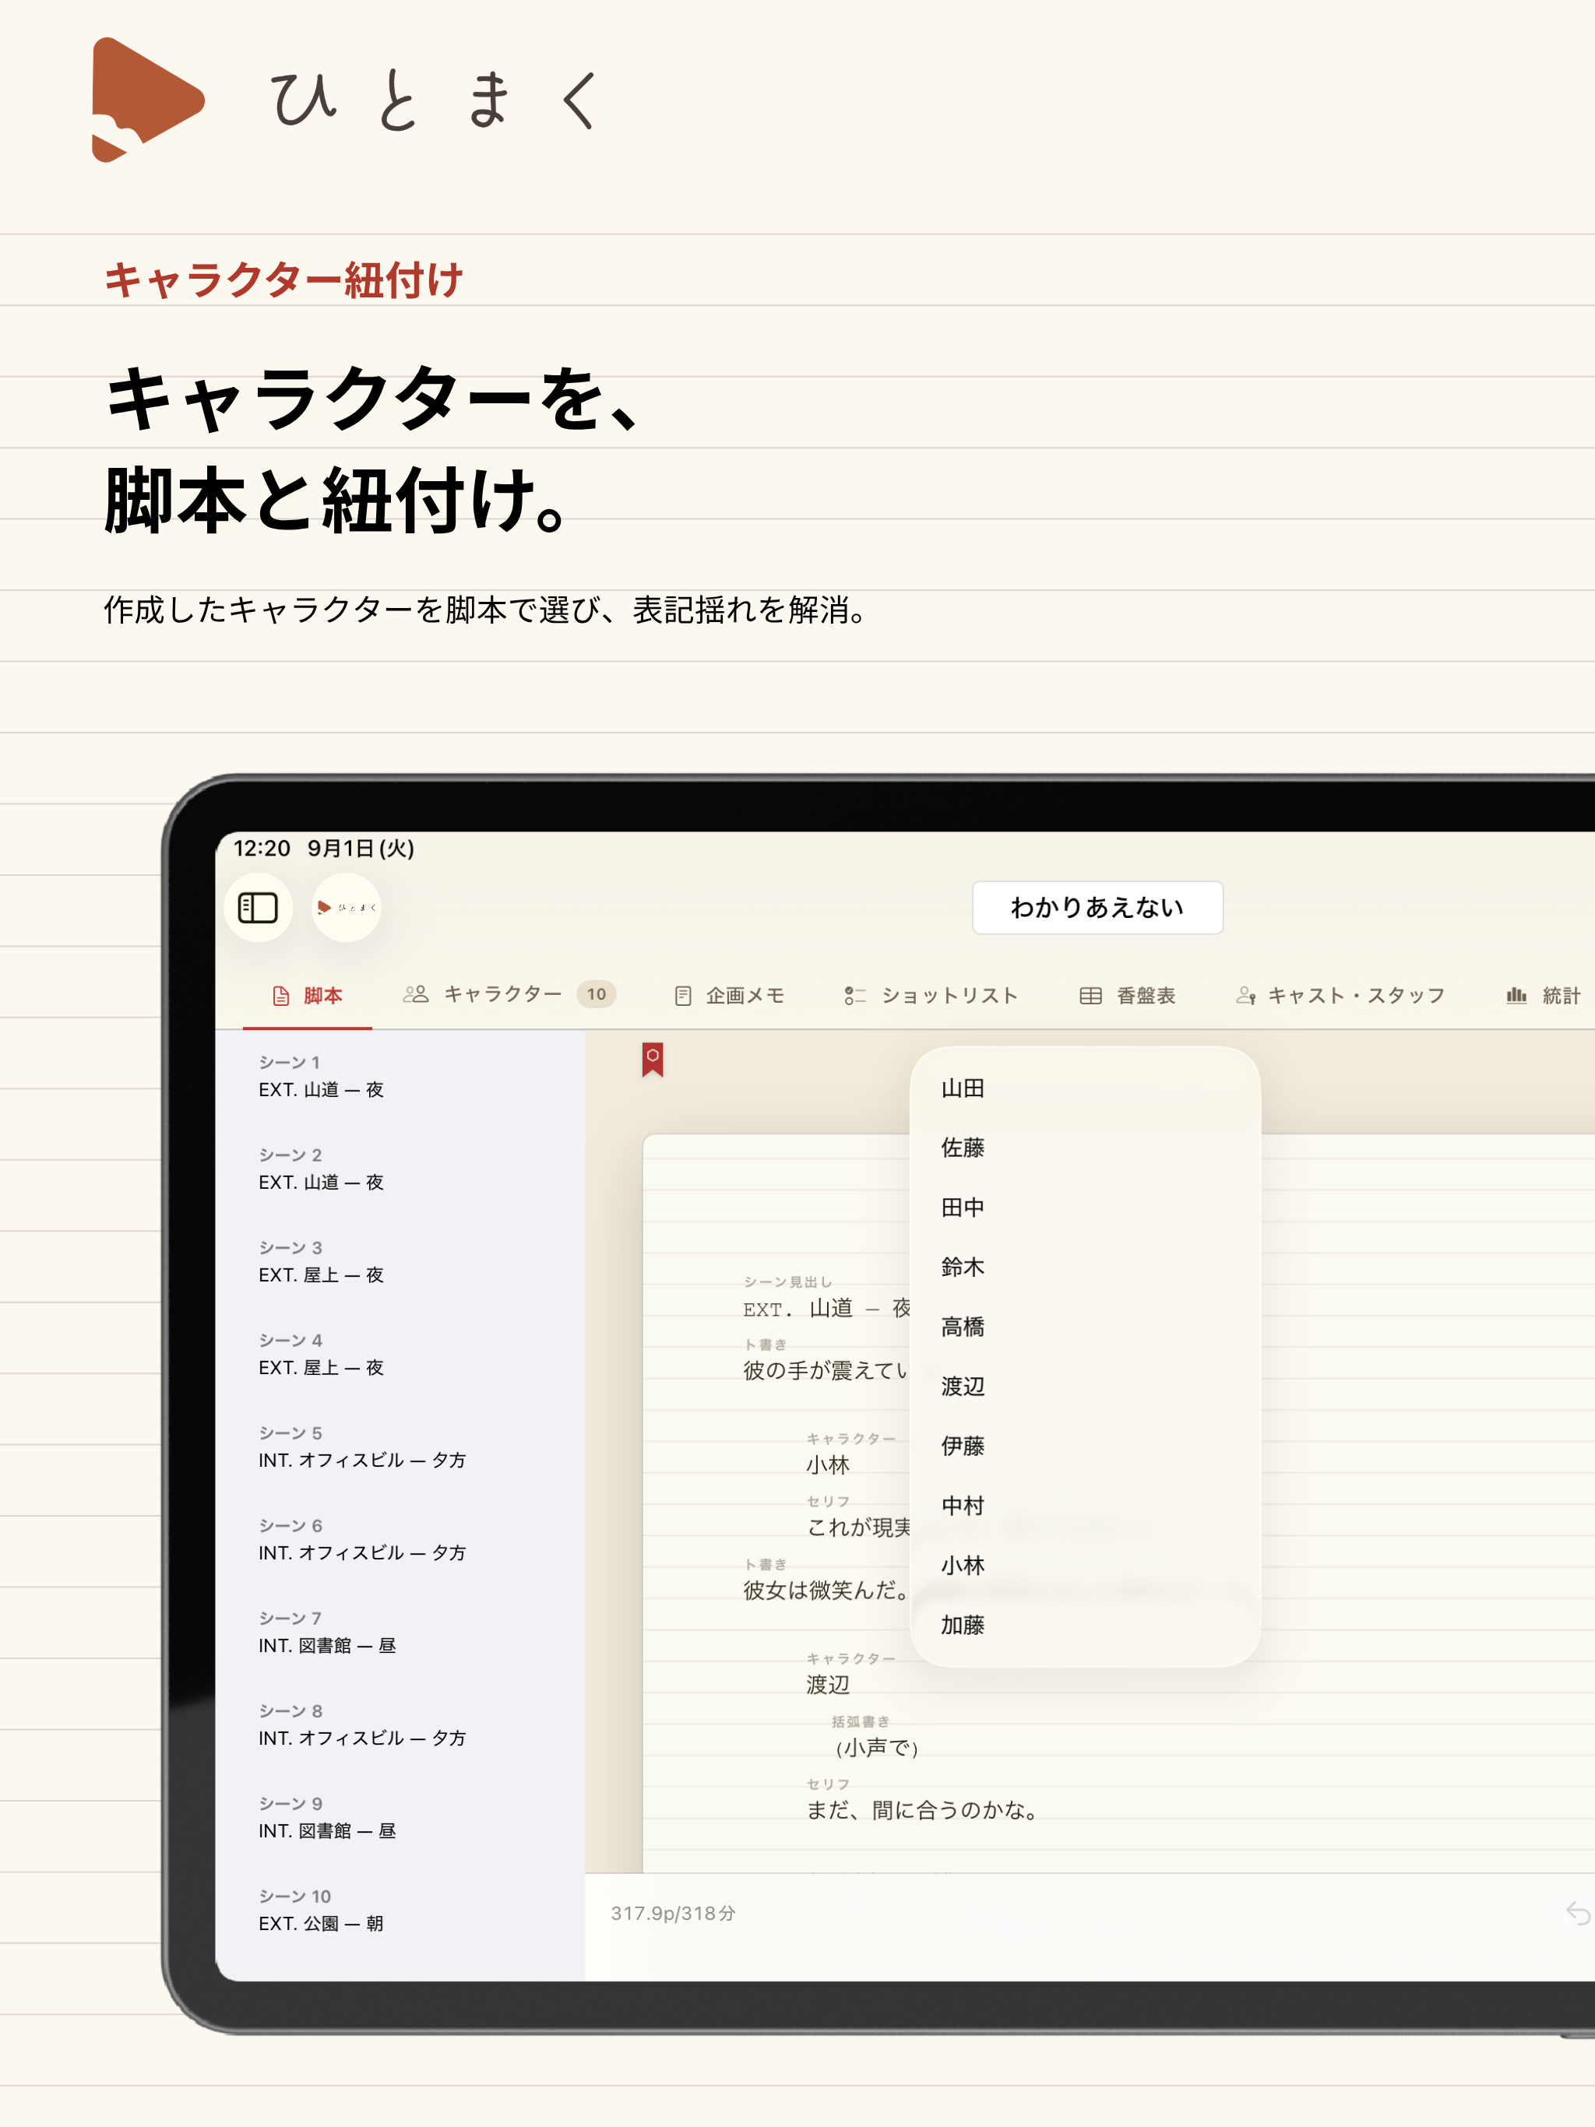The width and height of the screenshot is (1595, 2127).
Task: Open the 脚本 tab
Action: [x=307, y=995]
